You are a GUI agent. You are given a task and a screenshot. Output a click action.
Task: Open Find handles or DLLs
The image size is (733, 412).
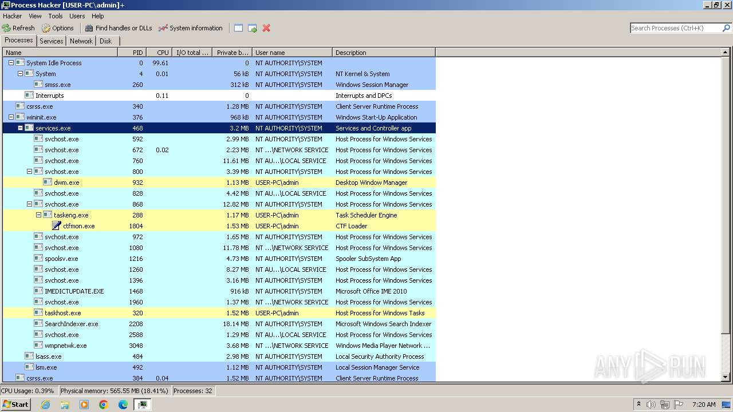click(x=119, y=28)
